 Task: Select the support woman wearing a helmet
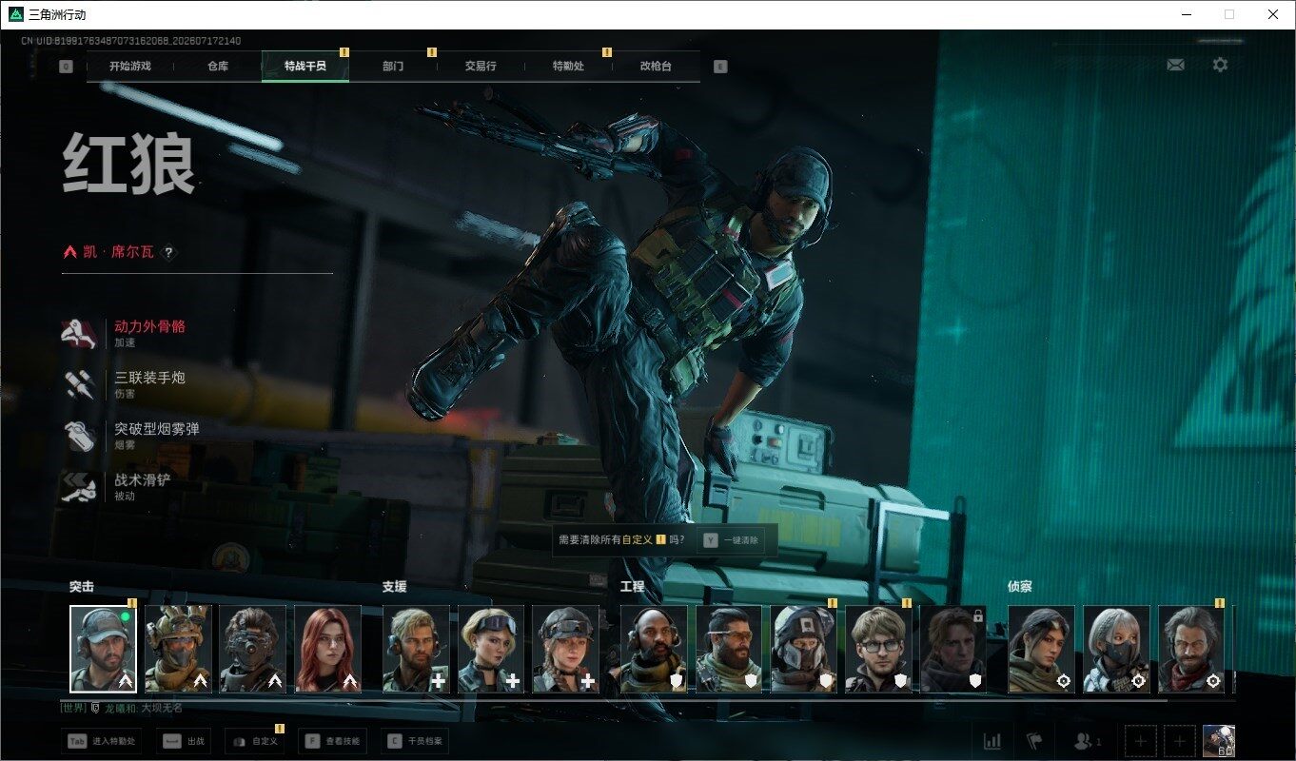[565, 649]
